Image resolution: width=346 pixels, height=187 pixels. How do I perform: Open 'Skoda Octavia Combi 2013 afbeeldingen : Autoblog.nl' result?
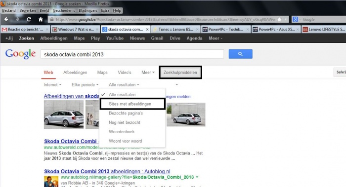[107, 171]
